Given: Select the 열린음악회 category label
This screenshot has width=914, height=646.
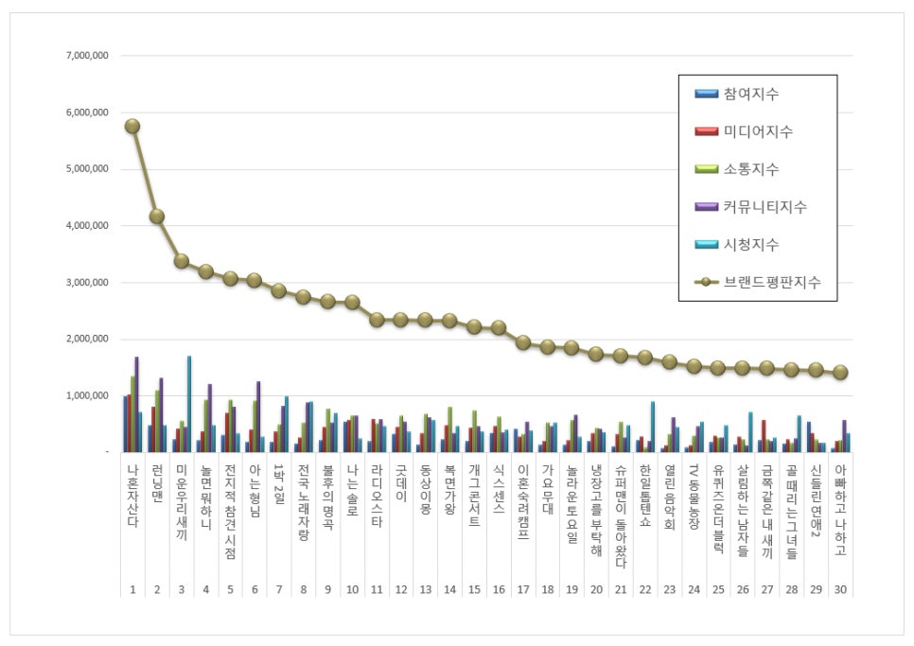Looking at the screenshot, I should [x=670, y=497].
